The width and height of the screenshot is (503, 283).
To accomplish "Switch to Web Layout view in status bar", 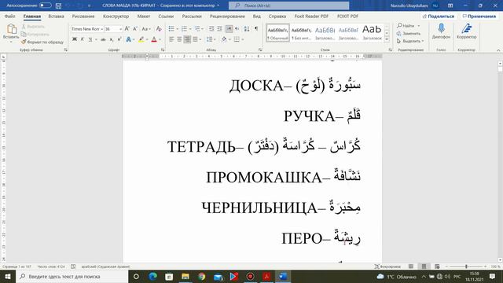I will click(437, 266).
